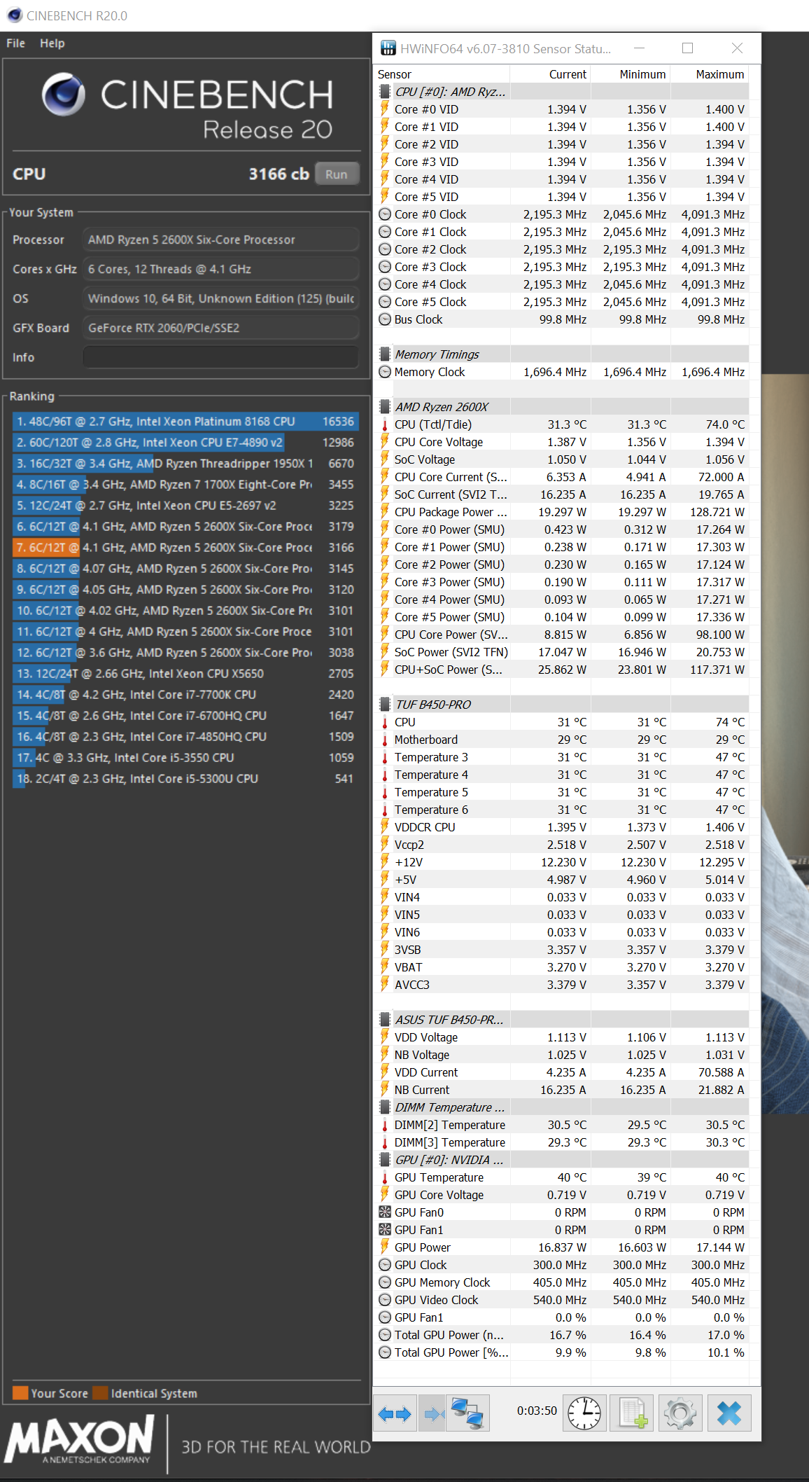809x1482 pixels.
Task: Select ranking entry Intel Xeon CPU X5650
Action: click(x=185, y=674)
